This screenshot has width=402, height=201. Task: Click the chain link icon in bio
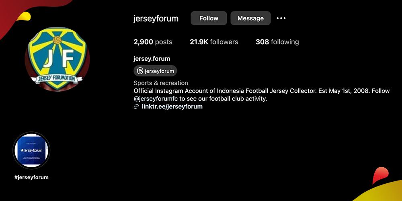coord(136,107)
